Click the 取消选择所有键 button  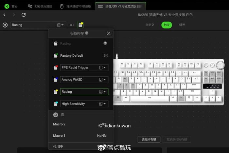[177, 139]
